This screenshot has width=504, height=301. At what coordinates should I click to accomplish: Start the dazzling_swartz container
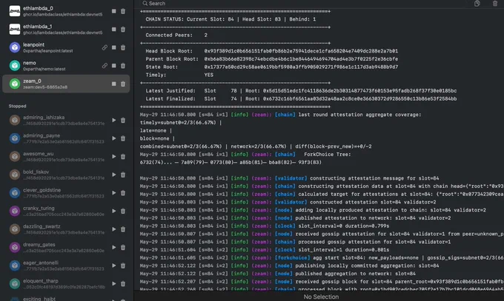(x=114, y=229)
